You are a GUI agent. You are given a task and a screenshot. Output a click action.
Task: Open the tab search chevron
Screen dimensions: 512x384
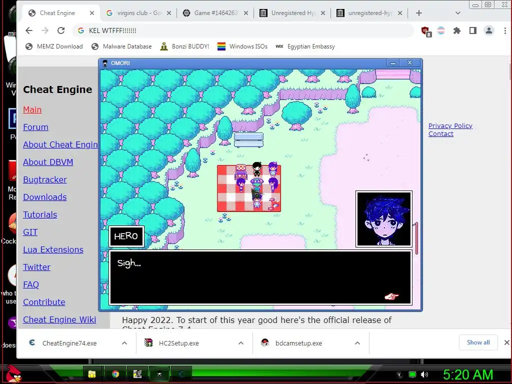[x=458, y=13]
